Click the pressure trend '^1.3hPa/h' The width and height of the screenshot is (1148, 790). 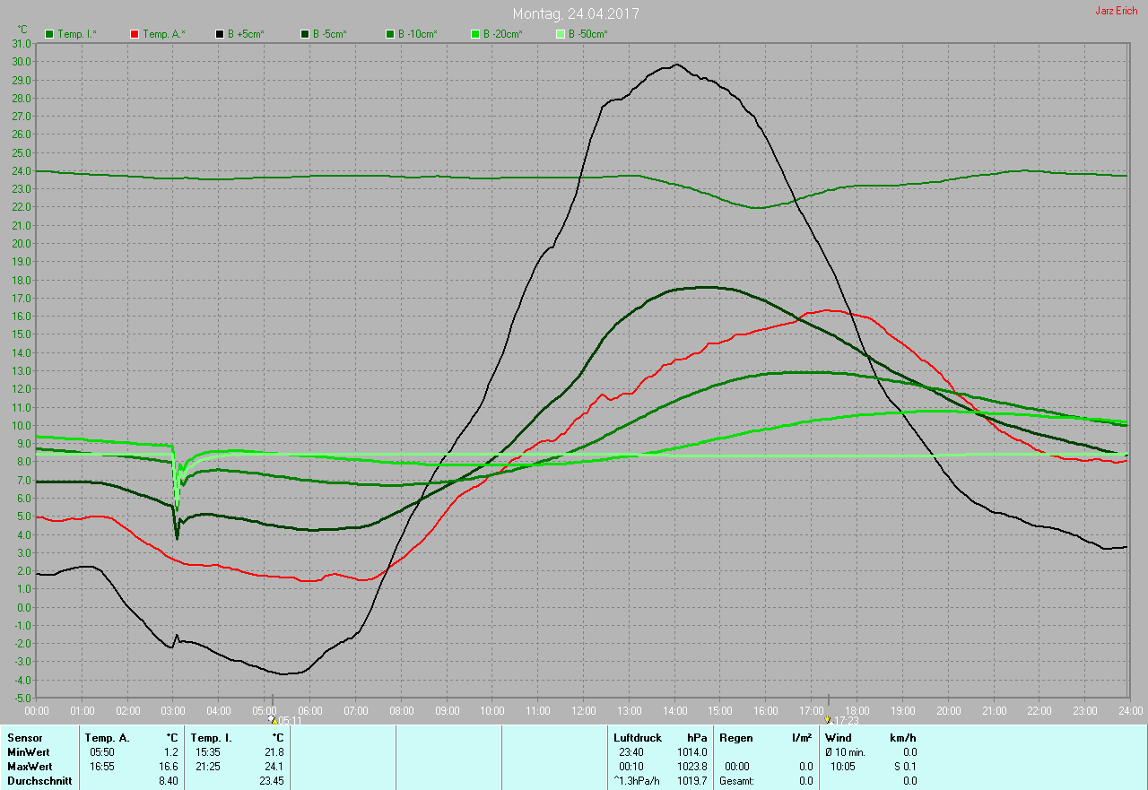pyautogui.click(x=636, y=781)
